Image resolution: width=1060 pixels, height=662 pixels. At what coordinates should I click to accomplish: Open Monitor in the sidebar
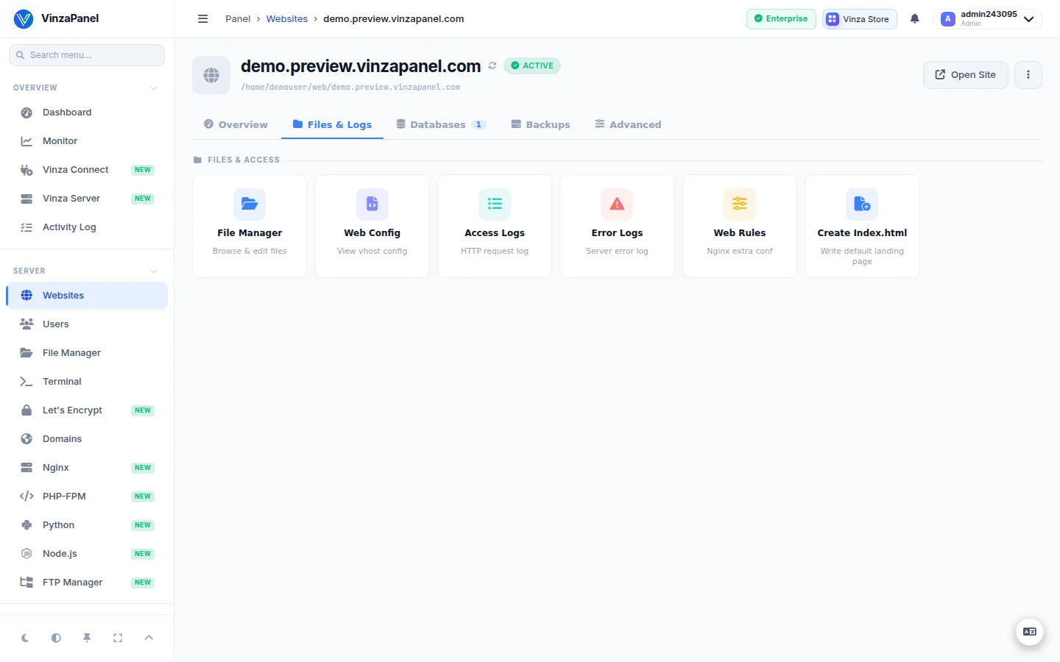(x=87, y=141)
